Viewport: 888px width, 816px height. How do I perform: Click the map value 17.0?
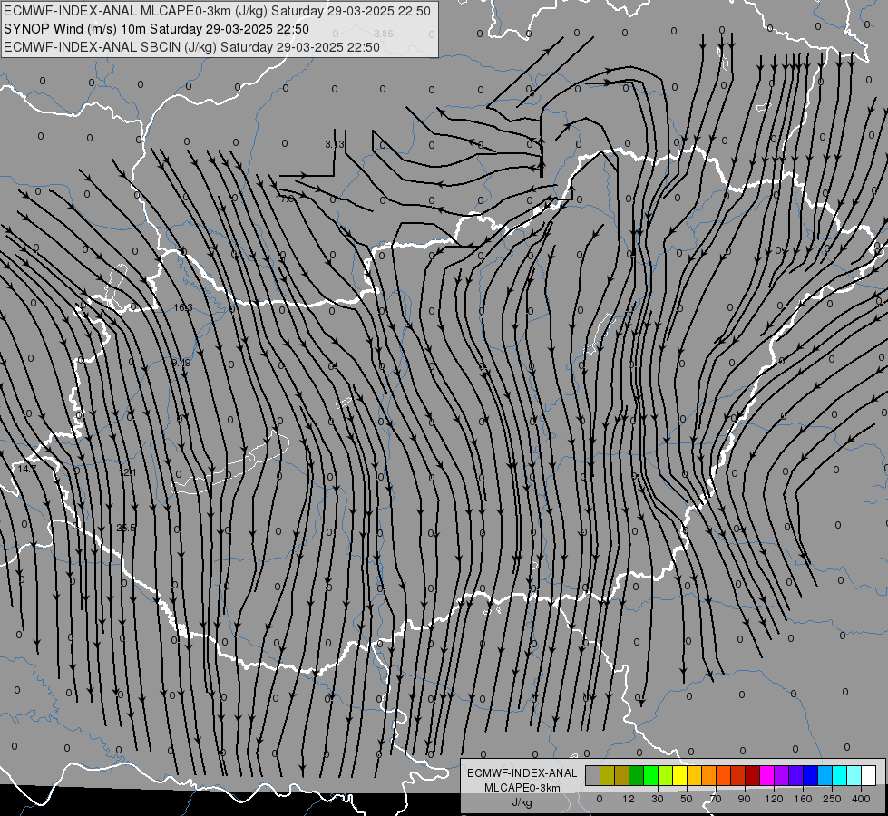tap(285, 199)
